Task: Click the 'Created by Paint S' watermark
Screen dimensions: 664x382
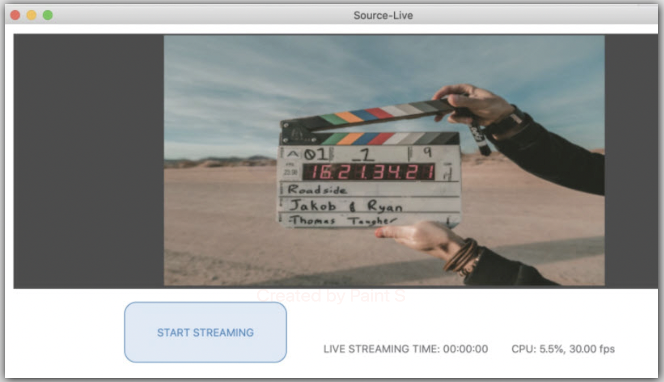Action: [331, 296]
